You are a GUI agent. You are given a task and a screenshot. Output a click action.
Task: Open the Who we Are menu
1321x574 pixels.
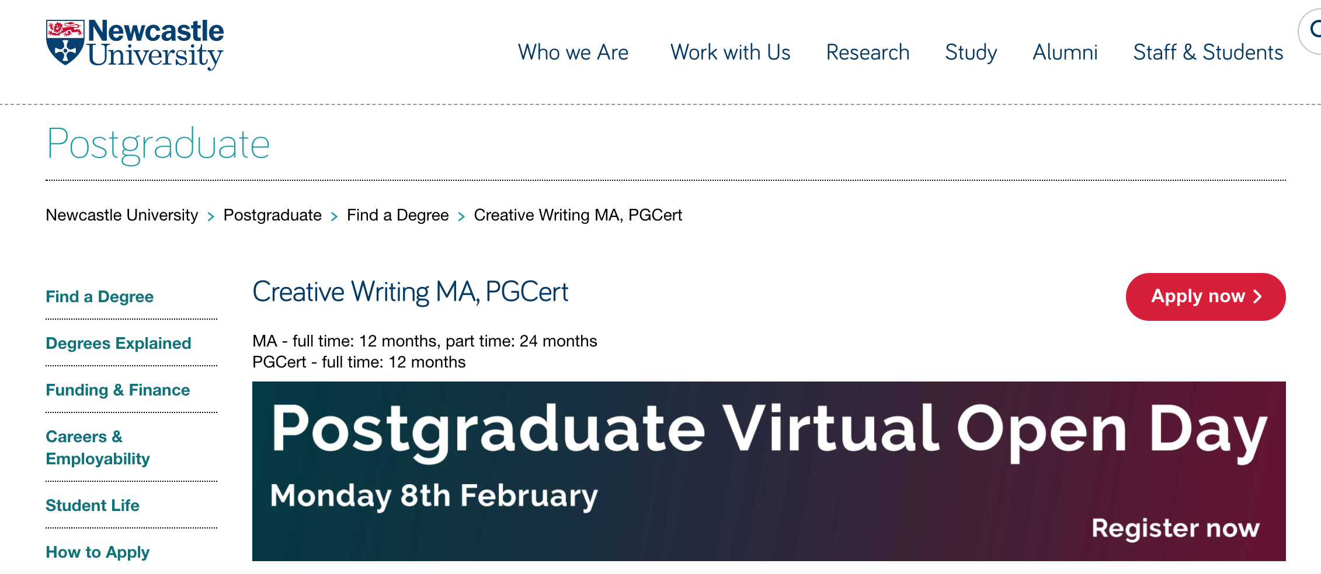coord(573,52)
